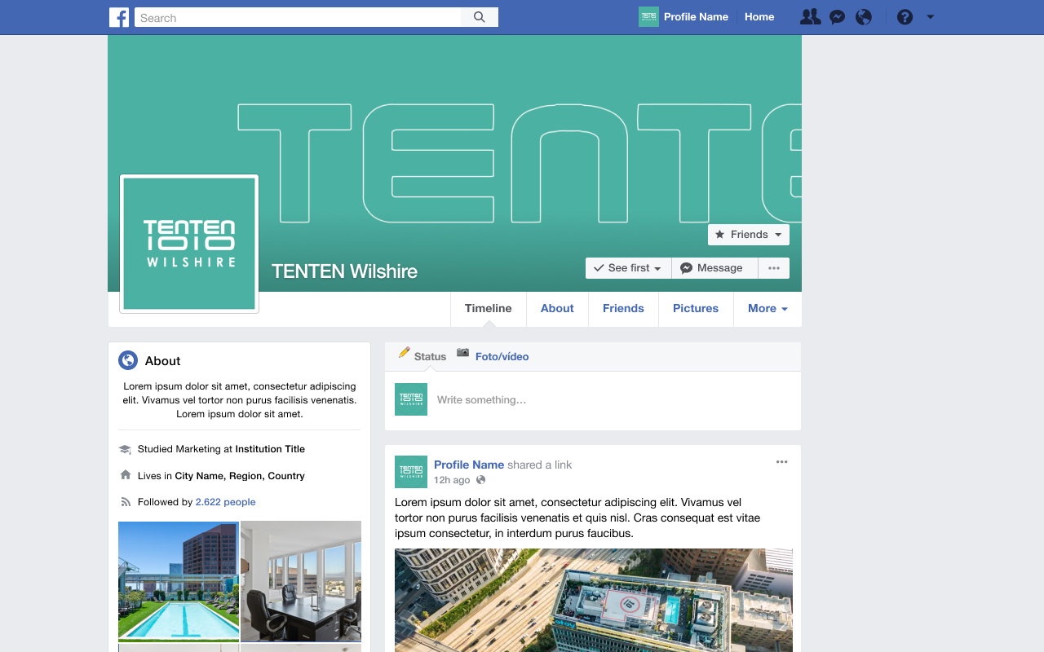
Task: Click the Facebook logo icon
Action: [x=119, y=17]
